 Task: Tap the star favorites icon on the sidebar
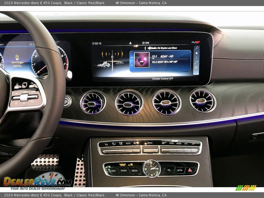pyautogui.click(x=196, y=53)
